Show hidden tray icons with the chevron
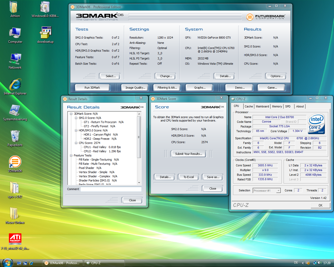This screenshot has height=267, width=334. click(x=303, y=263)
